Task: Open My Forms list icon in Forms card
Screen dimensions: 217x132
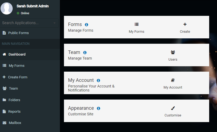Action: pos(137,24)
